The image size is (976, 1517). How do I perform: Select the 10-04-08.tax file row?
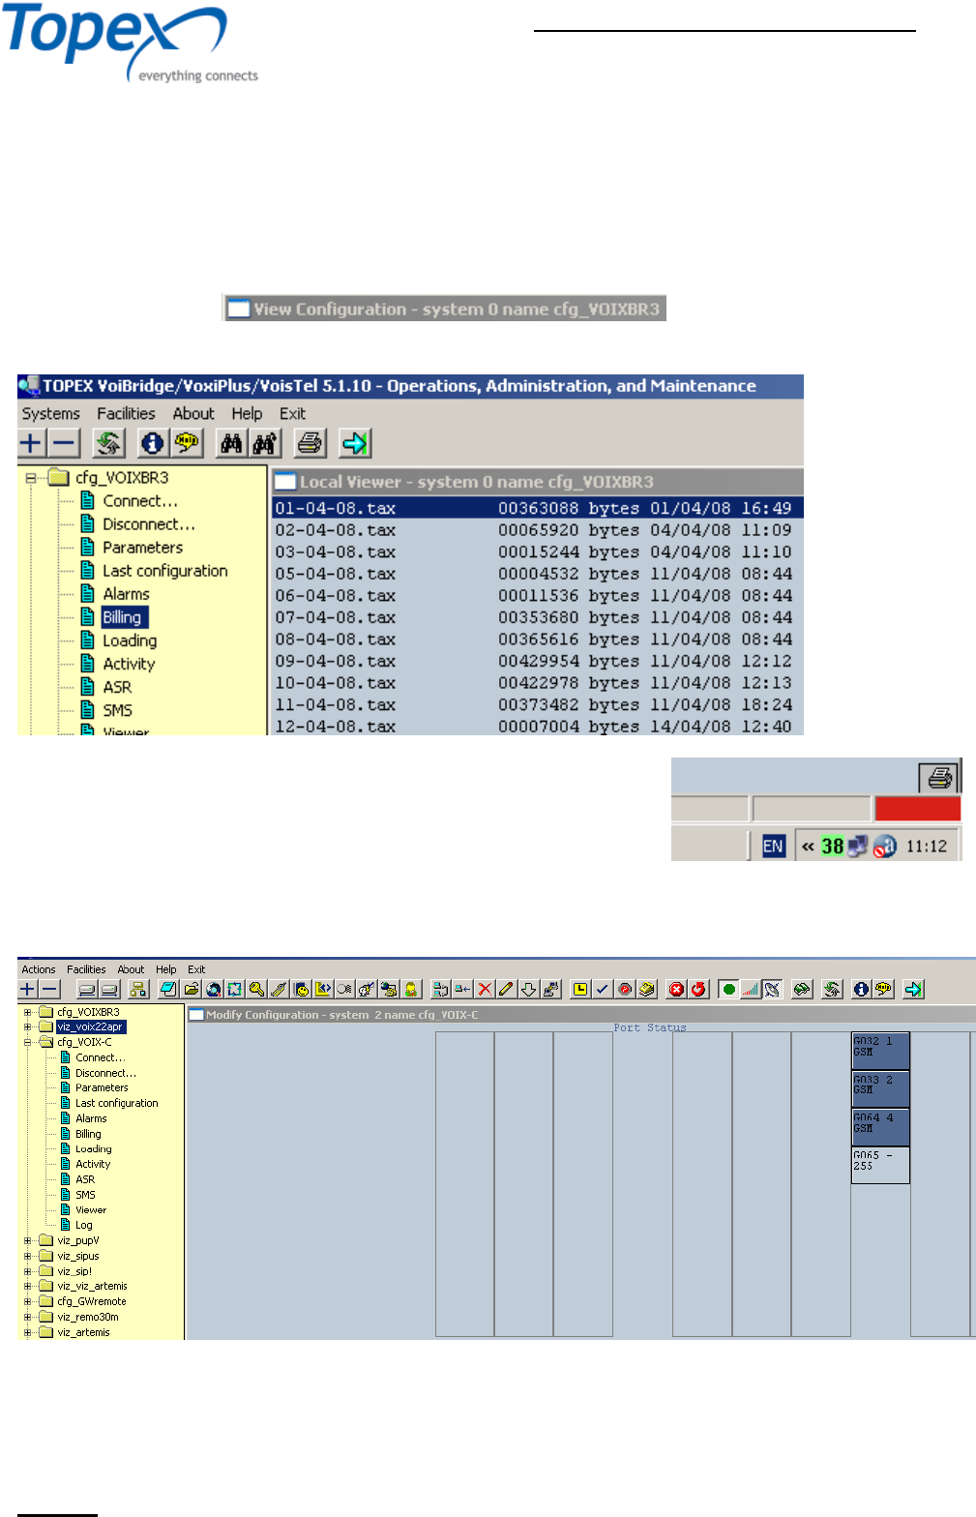pyautogui.click(x=537, y=683)
